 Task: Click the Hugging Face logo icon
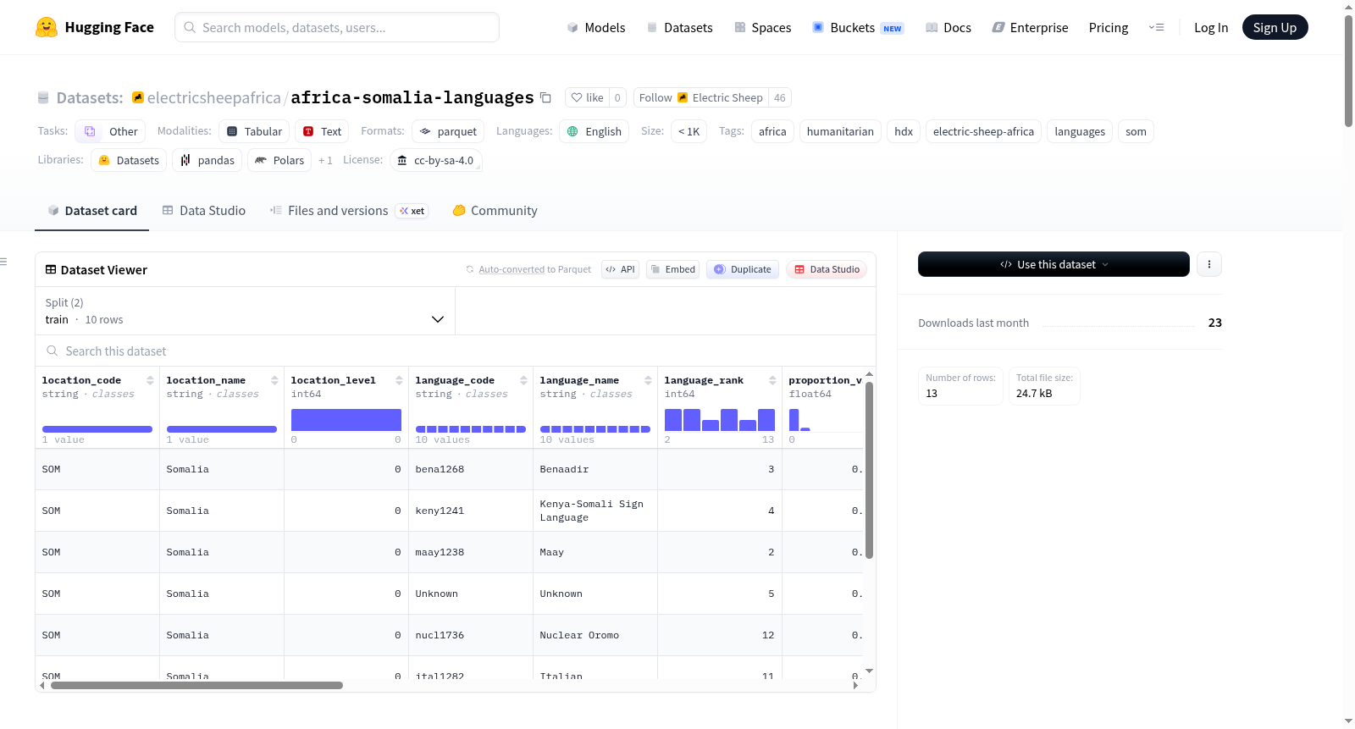coord(47,27)
